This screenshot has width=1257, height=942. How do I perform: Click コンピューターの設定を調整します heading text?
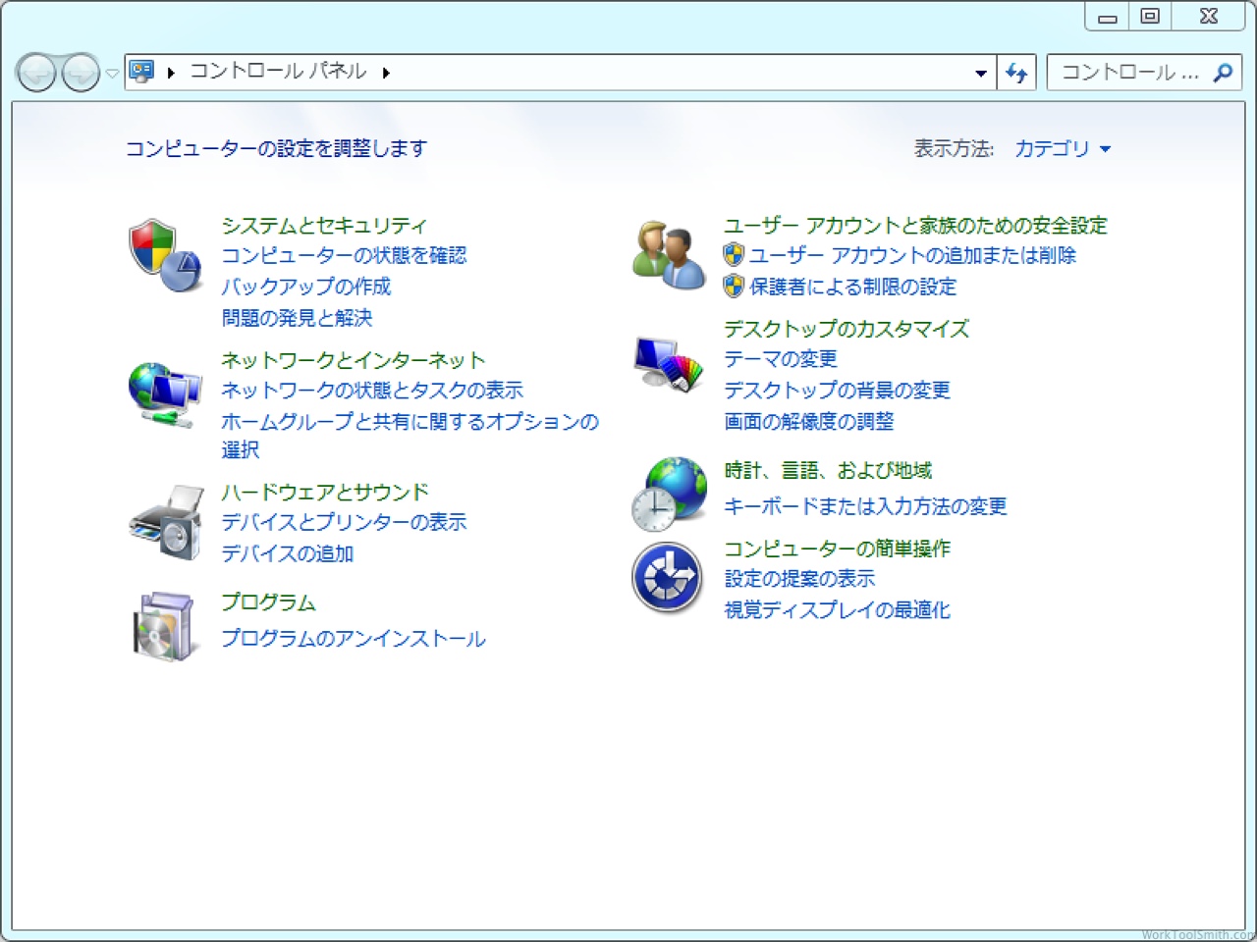point(277,149)
